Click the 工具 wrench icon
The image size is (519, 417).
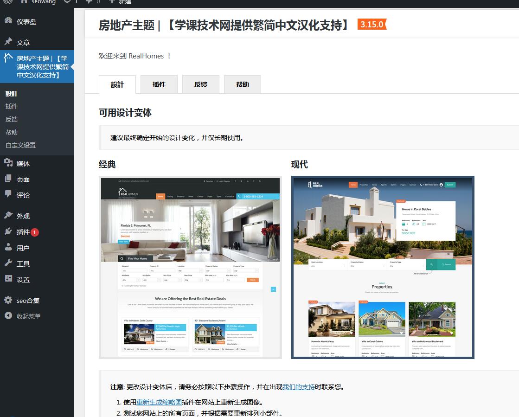pos(8,263)
